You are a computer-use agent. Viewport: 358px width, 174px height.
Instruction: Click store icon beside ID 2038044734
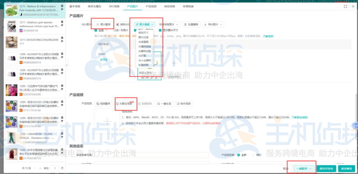[21, 31]
